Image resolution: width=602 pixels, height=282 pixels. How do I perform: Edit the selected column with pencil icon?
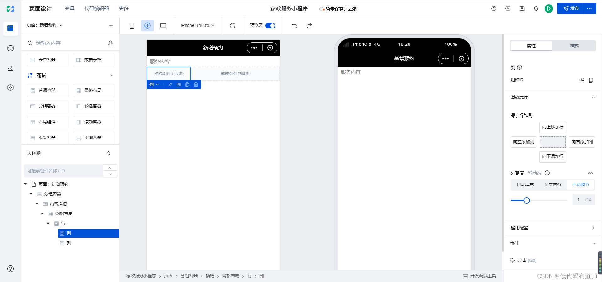(x=170, y=84)
